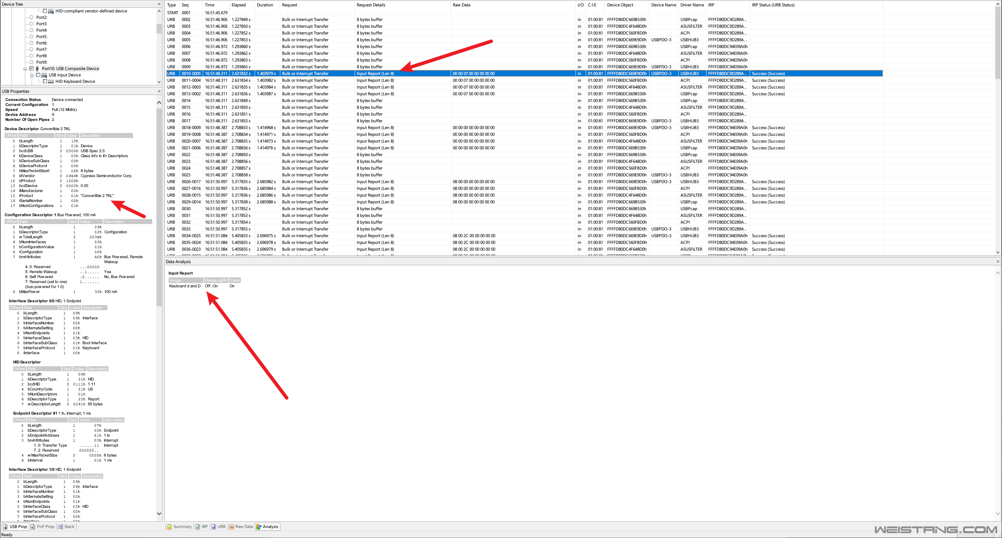
Task: Collapse the Port10 USB Composite Device node
Action: pos(25,69)
